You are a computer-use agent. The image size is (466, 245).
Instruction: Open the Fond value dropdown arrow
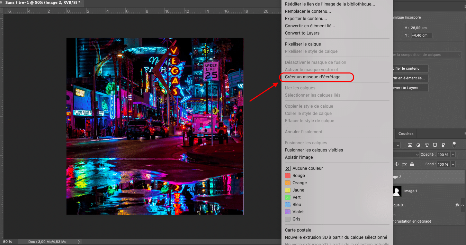point(453,164)
